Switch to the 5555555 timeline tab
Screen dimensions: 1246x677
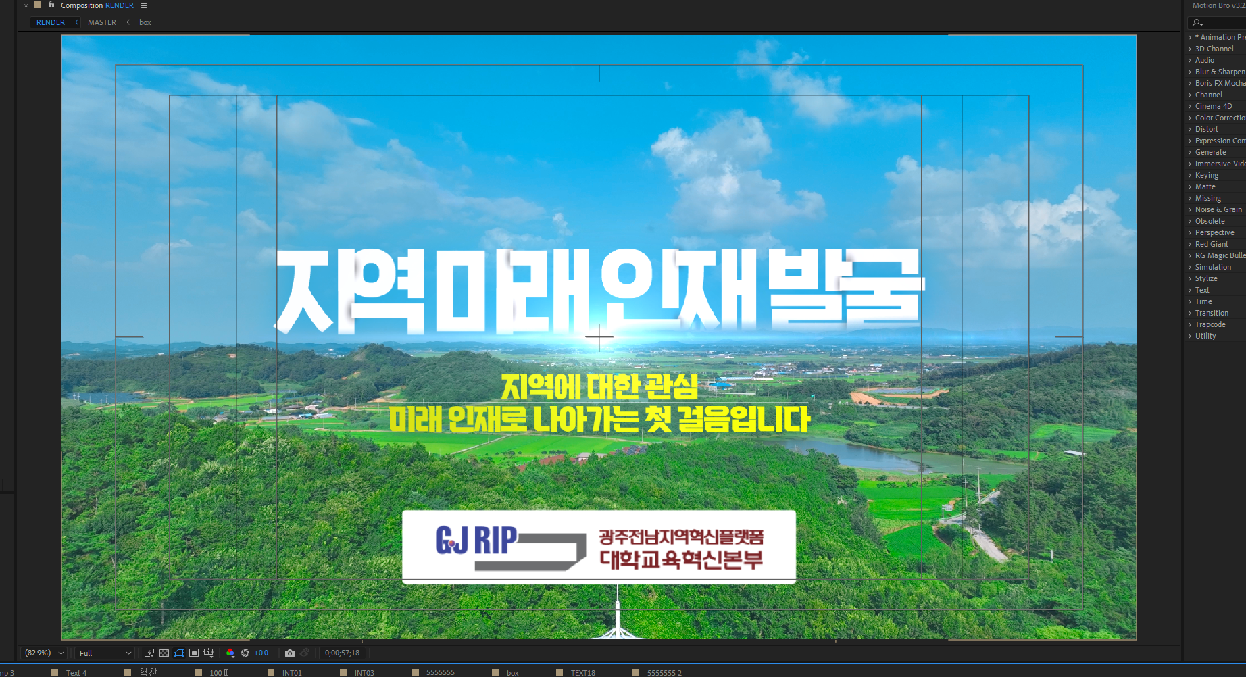click(441, 672)
